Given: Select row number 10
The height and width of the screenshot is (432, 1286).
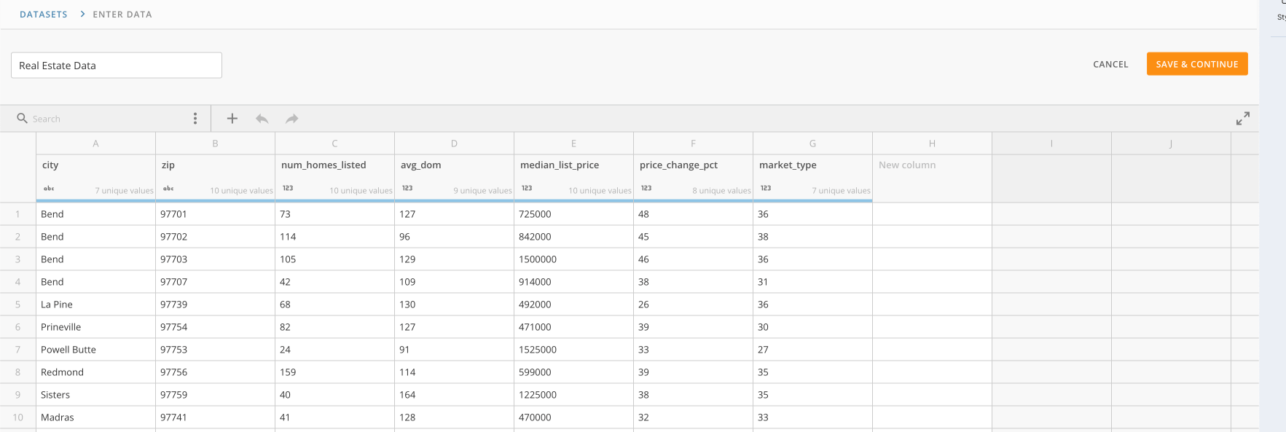Looking at the screenshot, I should pyautogui.click(x=17, y=417).
